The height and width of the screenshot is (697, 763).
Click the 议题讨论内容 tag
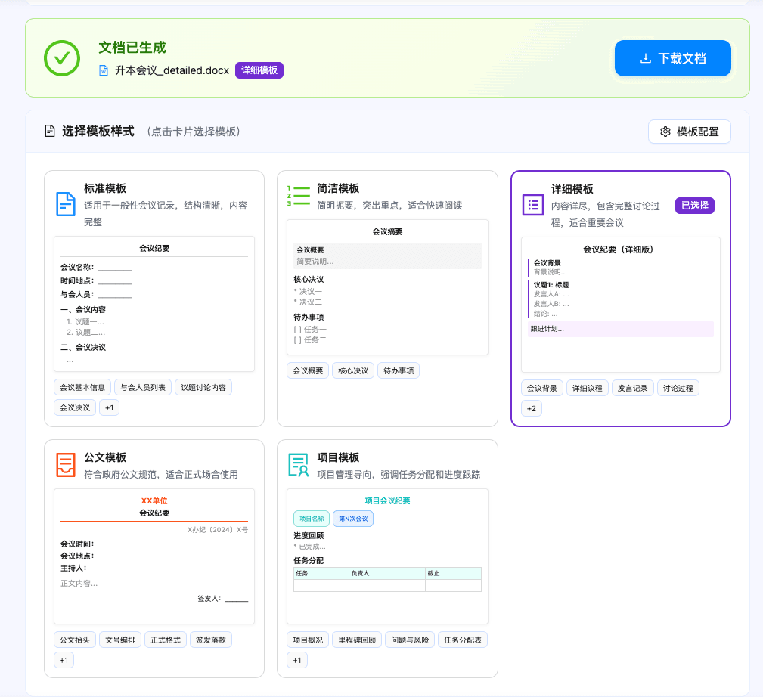(203, 387)
